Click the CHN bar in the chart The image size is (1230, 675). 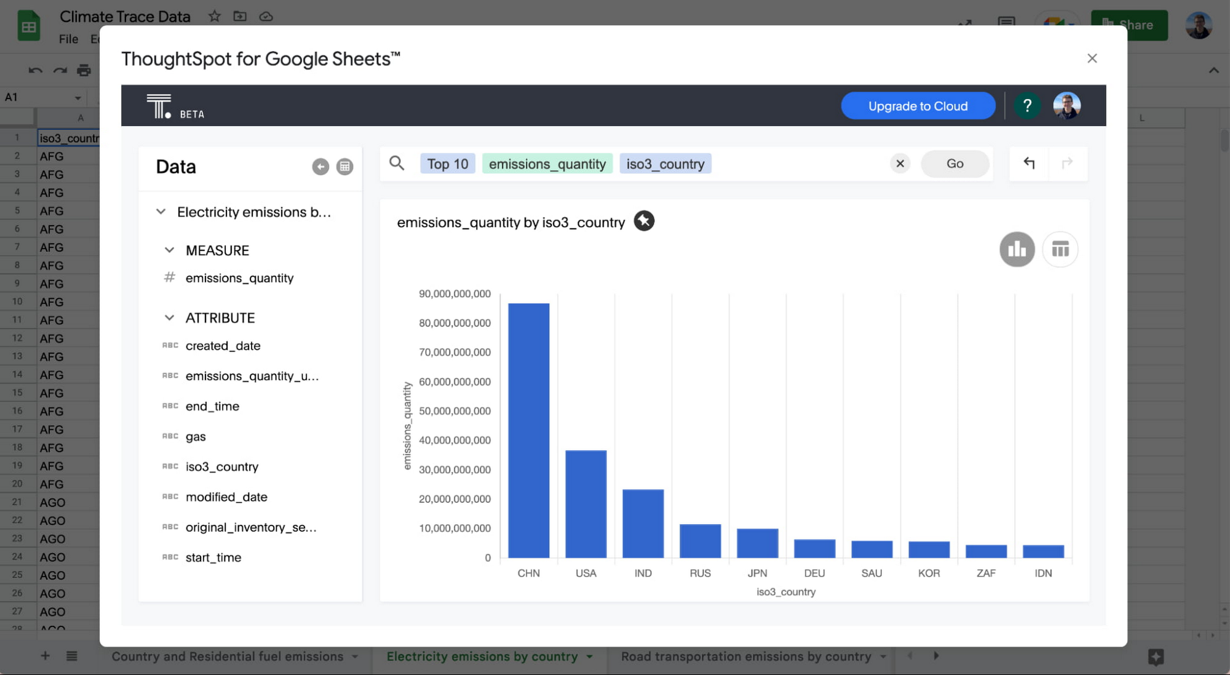[529, 430]
